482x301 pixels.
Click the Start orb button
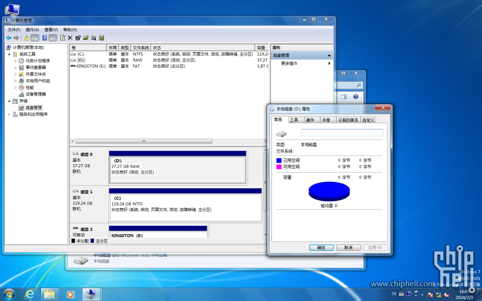click(8, 295)
